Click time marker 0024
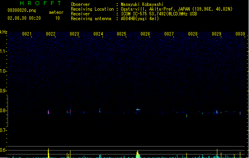Screen dimensions: 249x158 (x=98, y=34)
